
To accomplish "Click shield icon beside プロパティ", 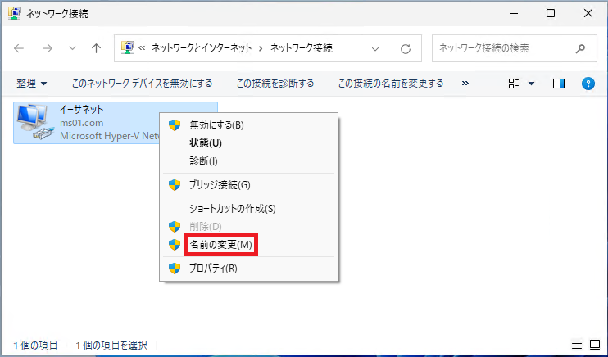I will (175, 269).
